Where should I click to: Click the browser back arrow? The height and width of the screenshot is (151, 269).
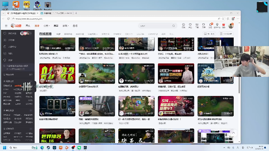pyautogui.click(x=3, y=19)
